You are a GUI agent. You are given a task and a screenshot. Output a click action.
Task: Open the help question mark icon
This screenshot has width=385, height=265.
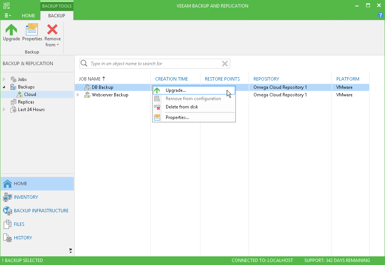point(380,15)
